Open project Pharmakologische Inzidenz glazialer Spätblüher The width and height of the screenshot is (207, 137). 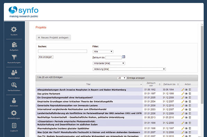coord(63,128)
